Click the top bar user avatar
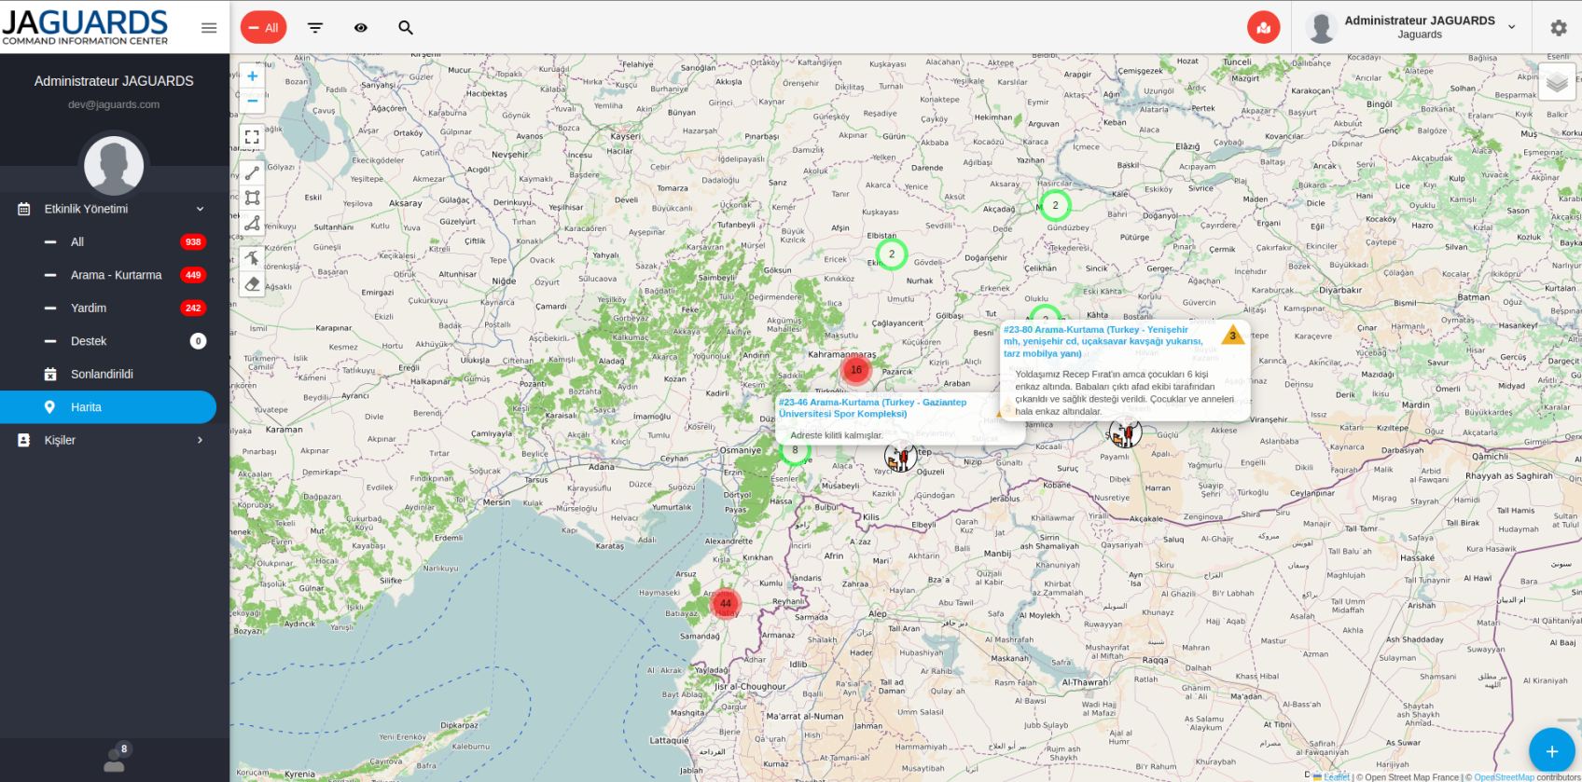This screenshot has height=782, width=1582. point(1321,28)
